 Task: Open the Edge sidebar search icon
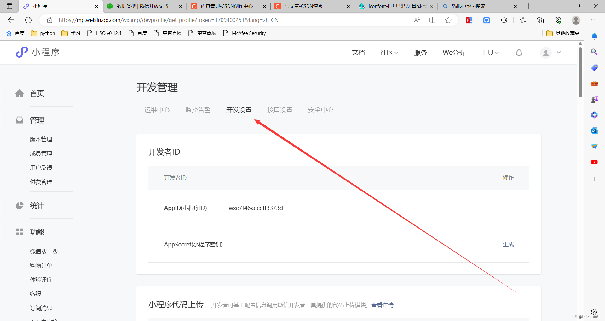(x=594, y=52)
